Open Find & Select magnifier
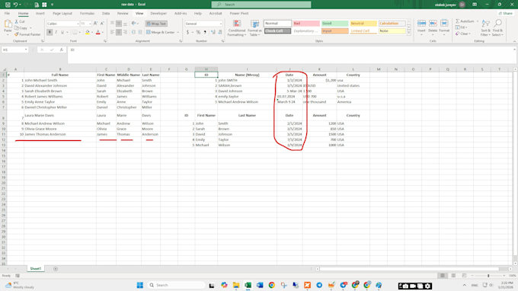 (497, 27)
